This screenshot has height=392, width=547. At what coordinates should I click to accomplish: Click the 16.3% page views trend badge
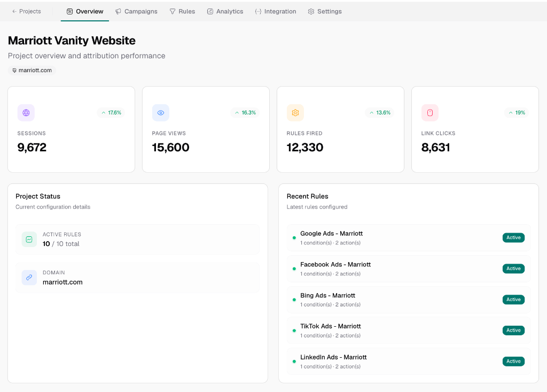click(x=245, y=113)
